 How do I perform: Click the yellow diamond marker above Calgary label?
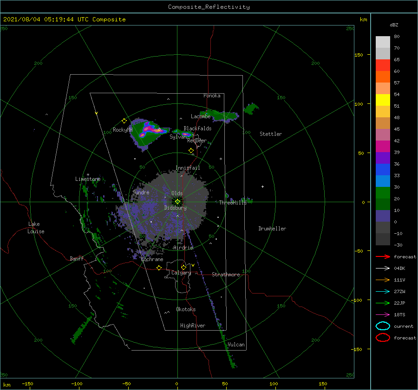[x=183, y=267]
